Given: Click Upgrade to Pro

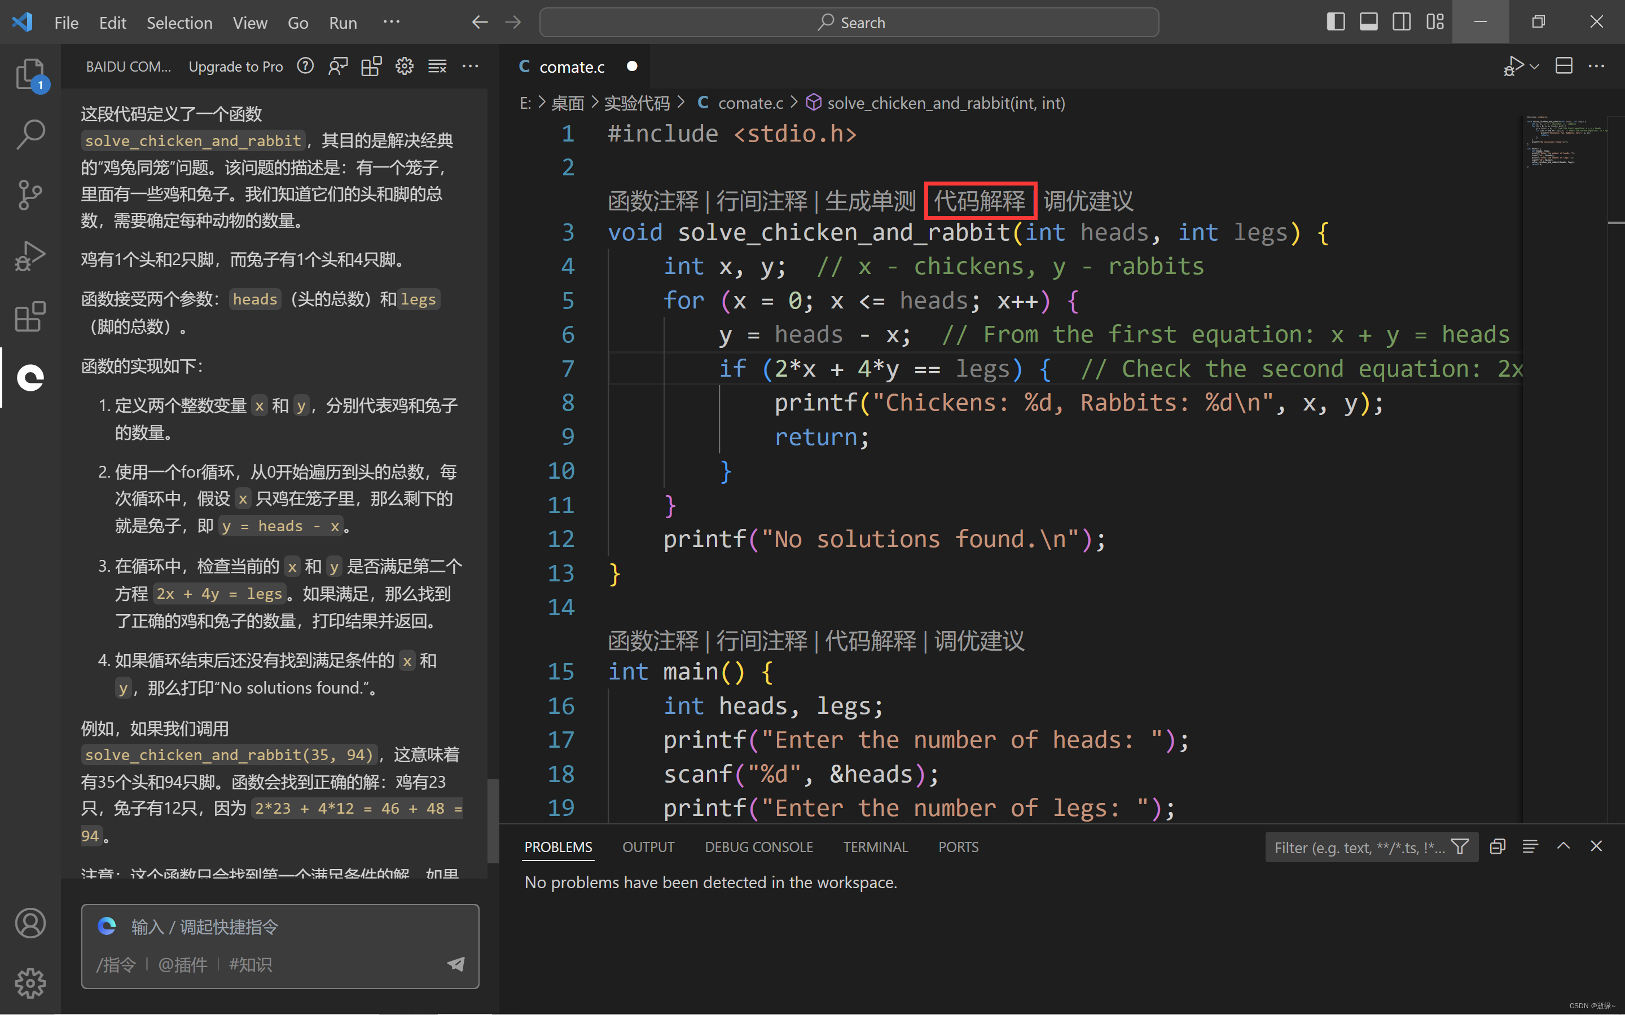Looking at the screenshot, I should (235, 67).
